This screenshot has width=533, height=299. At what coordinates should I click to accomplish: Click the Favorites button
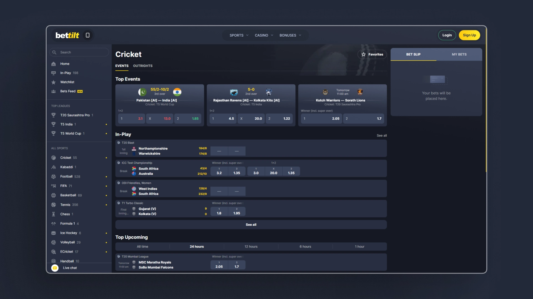(x=372, y=55)
